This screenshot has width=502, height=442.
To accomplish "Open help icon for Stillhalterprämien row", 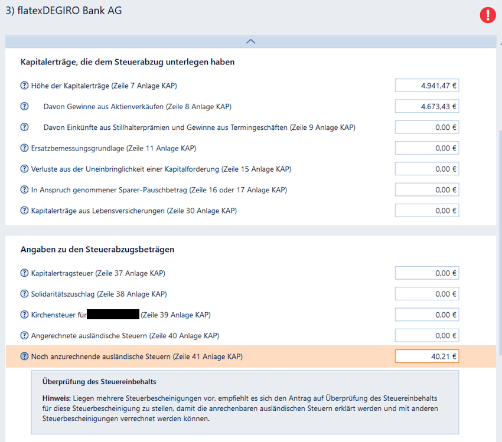I will point(24,127).
